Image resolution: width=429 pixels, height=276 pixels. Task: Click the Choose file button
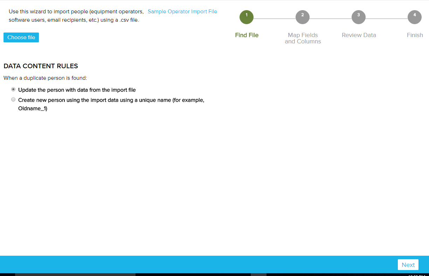click(x=21, y=37)
